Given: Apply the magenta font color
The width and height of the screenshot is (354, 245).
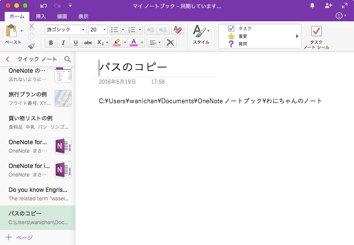Looking at the screenshot, I should 134,43.
